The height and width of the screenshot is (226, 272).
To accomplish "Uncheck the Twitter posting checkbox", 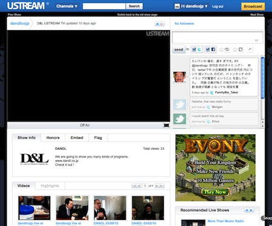I will coord(194,50).
